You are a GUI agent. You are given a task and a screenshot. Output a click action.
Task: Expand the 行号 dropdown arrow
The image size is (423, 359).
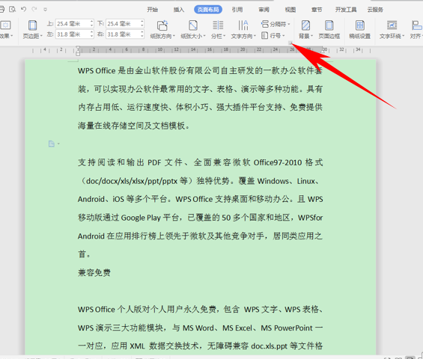[x=284, y=35]
